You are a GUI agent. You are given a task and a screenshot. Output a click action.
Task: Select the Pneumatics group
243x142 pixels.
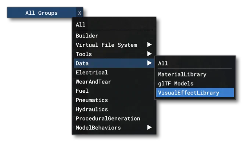114,100
